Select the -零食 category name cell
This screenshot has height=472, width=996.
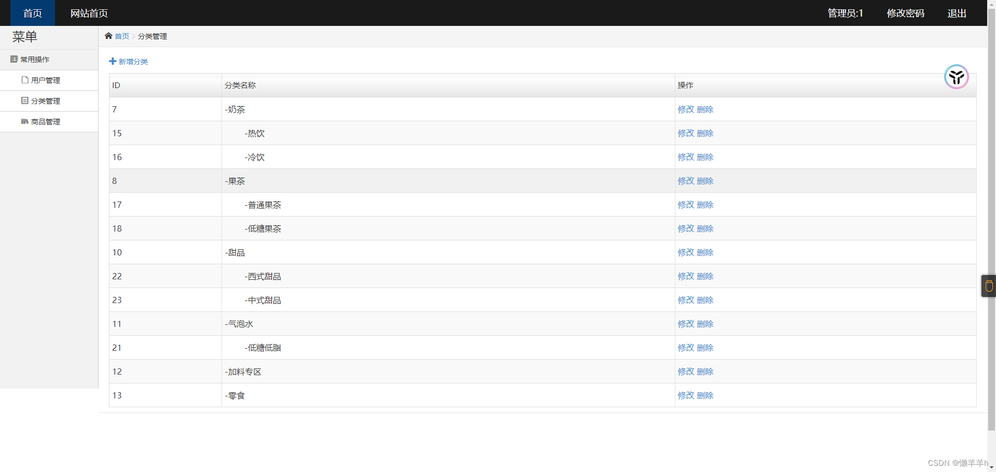coord(448,395)
